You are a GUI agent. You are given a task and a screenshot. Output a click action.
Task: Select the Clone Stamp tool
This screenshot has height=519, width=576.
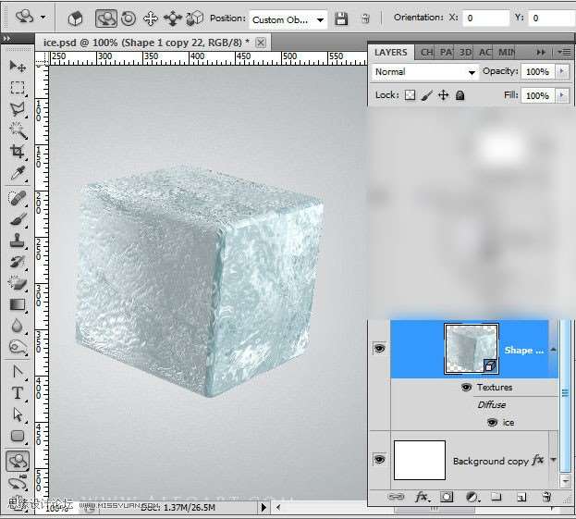pos(18,241)
